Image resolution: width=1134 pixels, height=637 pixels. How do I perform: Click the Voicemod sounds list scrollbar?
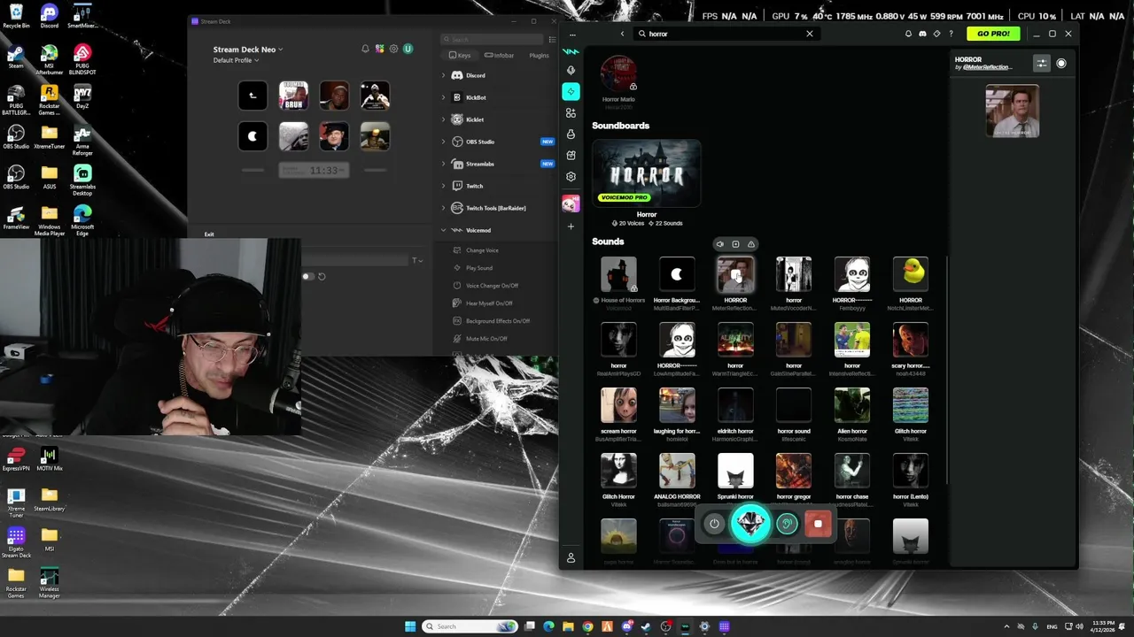[x=946, y=372]
